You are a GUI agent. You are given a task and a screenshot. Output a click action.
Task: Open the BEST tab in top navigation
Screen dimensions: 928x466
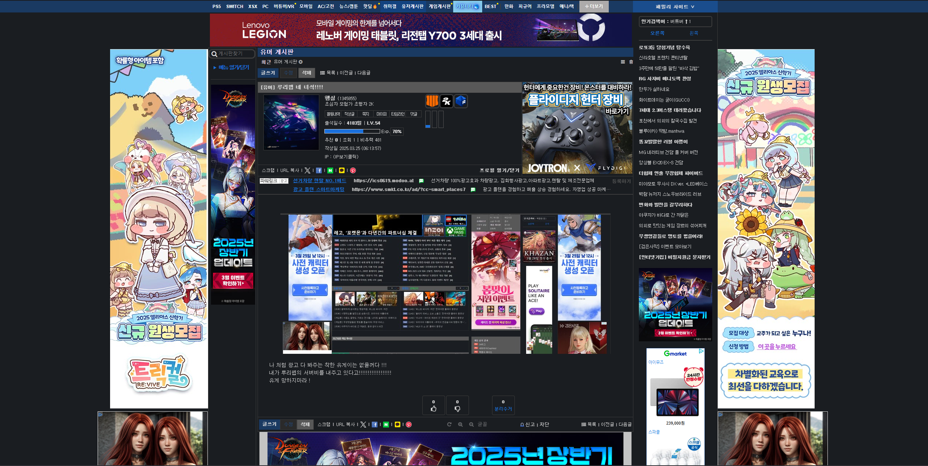[x=490, y=7]
